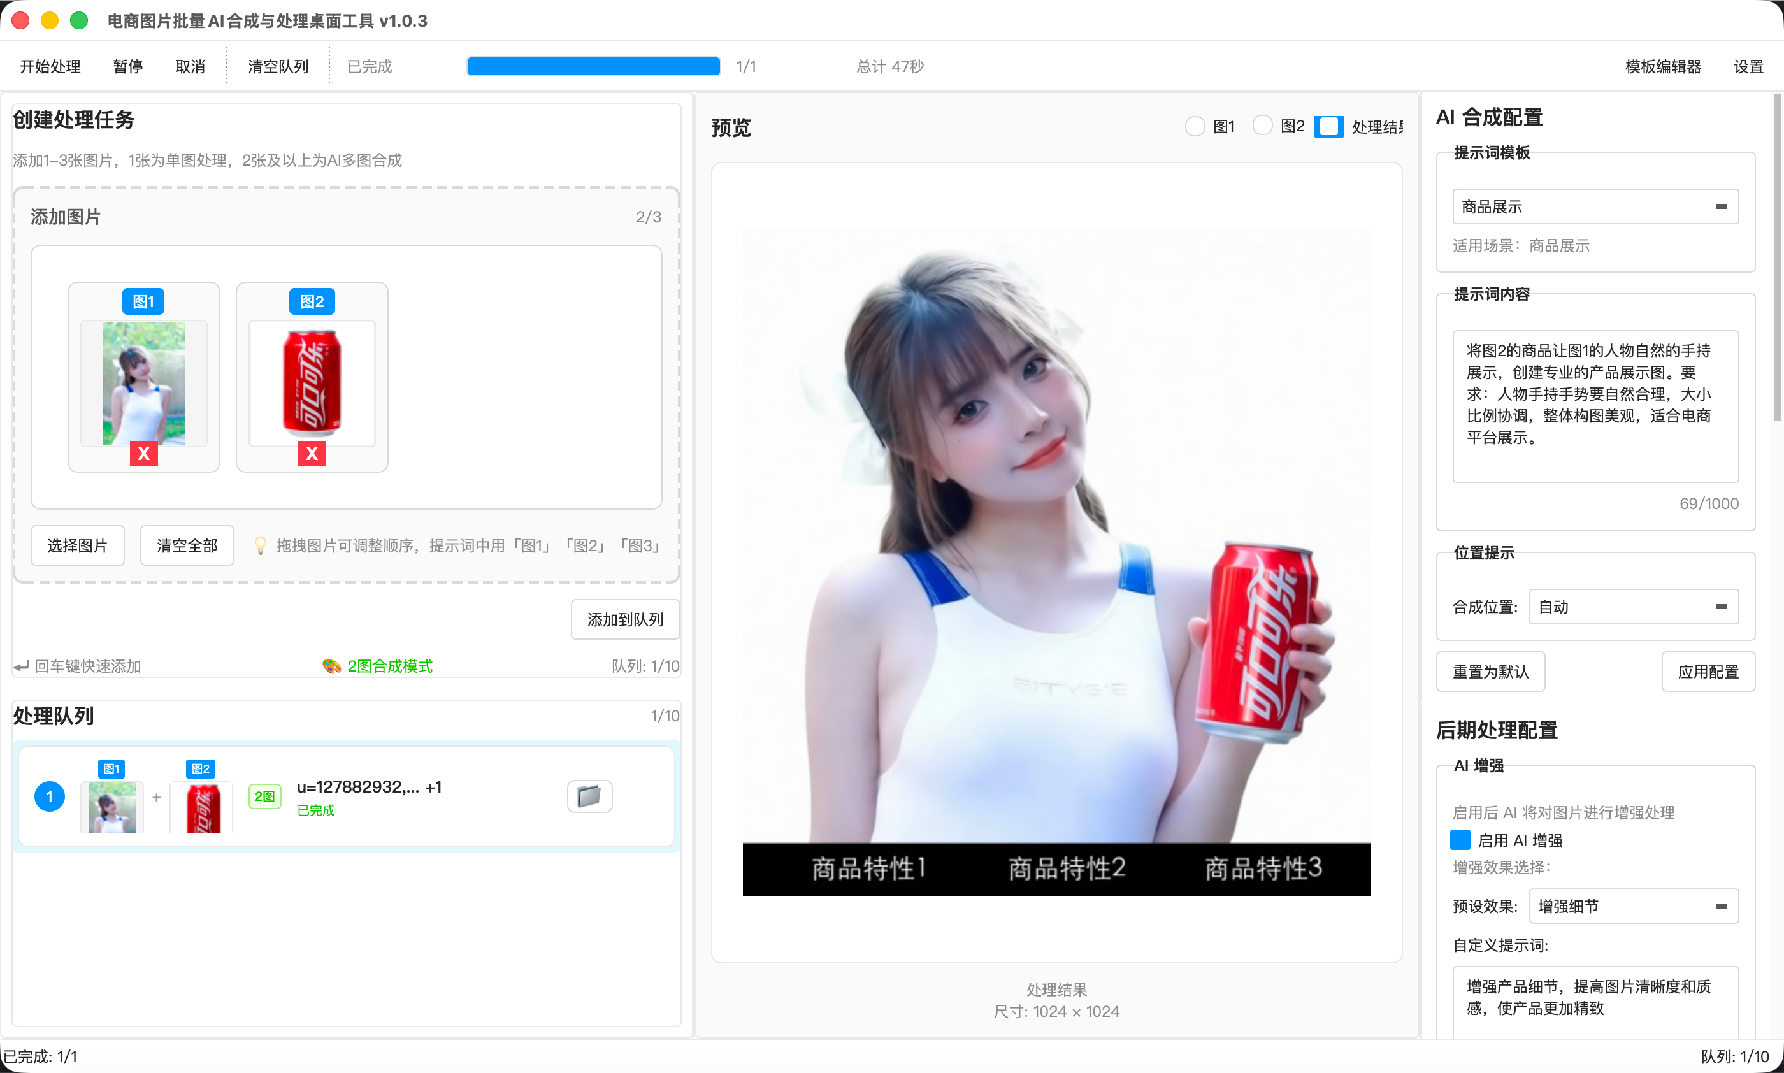Click into the 自定义提示词 text area

pyautogui.click(x=1595, y=1003)
